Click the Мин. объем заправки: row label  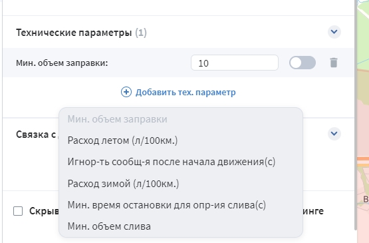tap(62, 63)
